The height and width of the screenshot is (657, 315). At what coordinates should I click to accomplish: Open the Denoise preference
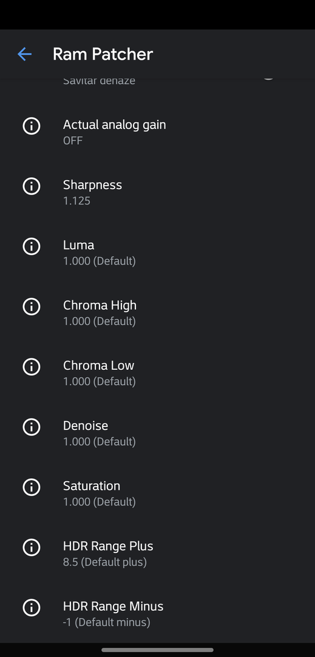(158, 433)
